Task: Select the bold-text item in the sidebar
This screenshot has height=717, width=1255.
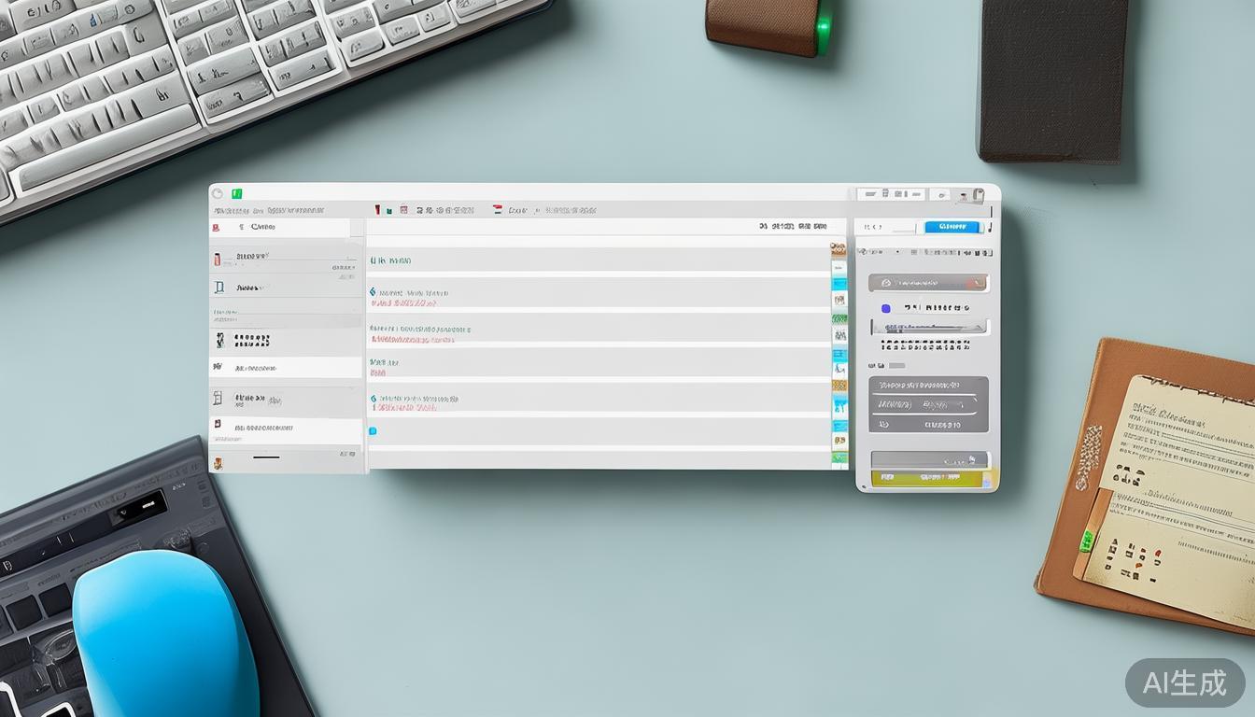Action: 251,341
